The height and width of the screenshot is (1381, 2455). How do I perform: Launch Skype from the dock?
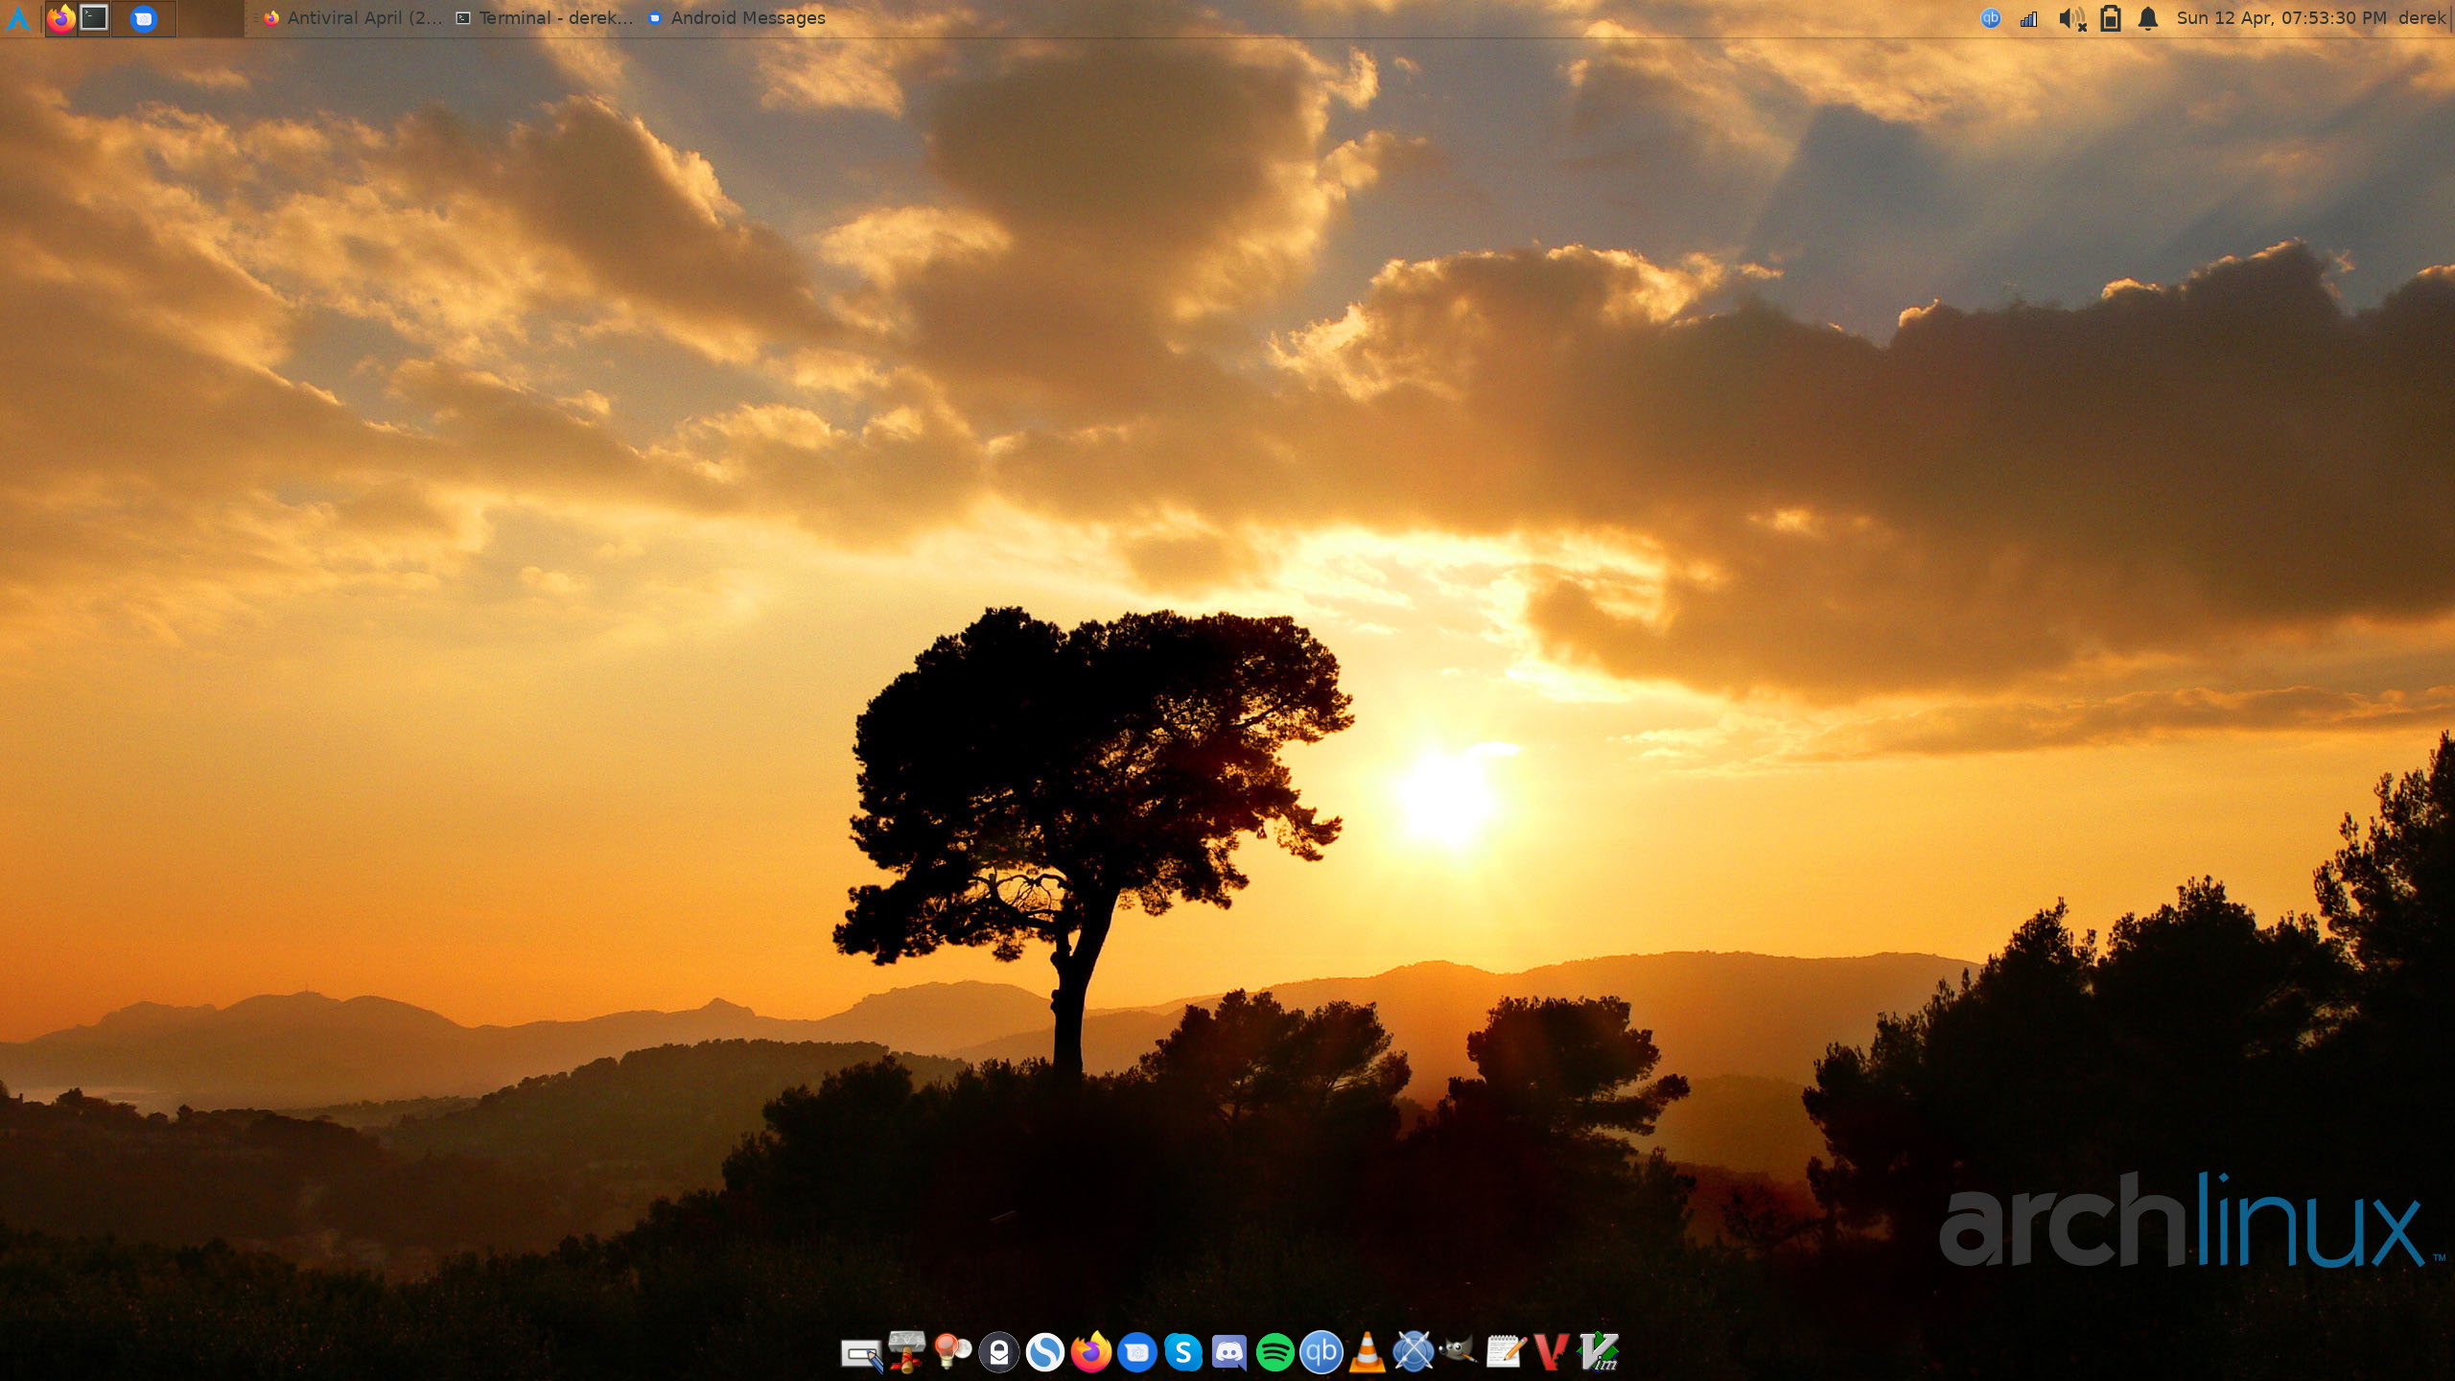[x=1182, y=1353]
